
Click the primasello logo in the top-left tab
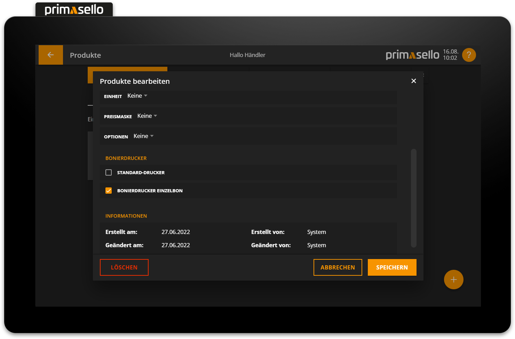(74, 9)
